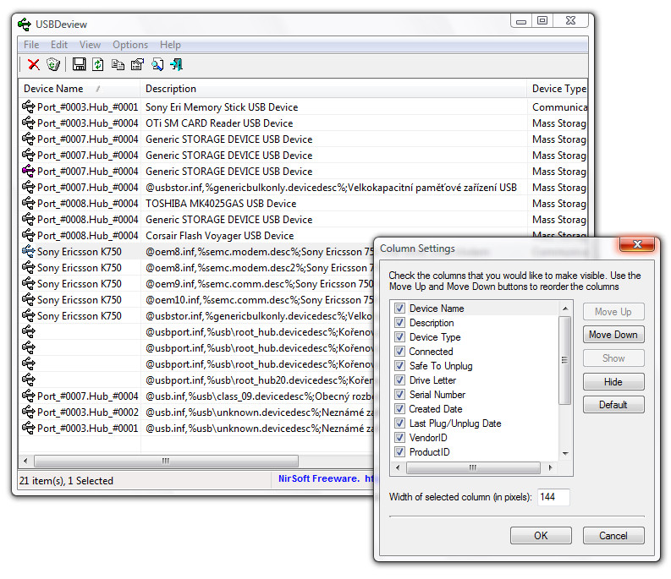Screen dimensions: 671x579
Task: Select the Sony Eri Memory Stick USB Device row
Action: point(303,107)
